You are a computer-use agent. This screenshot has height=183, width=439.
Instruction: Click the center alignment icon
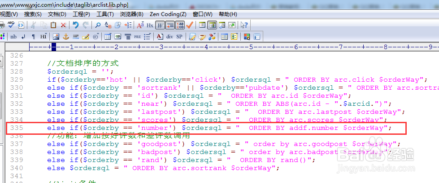[x=128, y=37]
